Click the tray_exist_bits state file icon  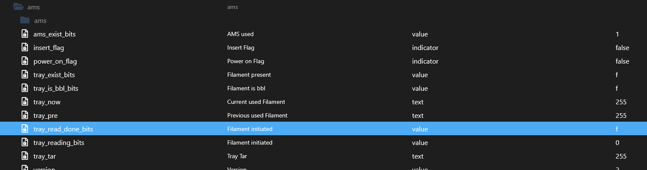tap(25, 75)
